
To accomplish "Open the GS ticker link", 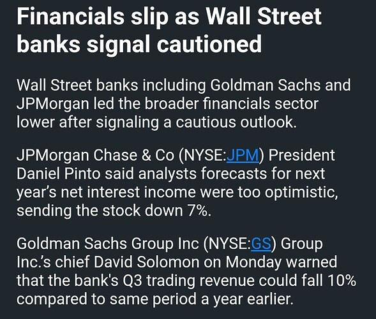I will point(261,244).
